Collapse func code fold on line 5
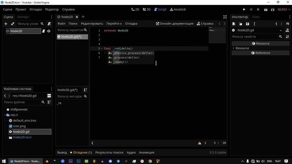This screenshot has height=164, width=292. (102, 49)
